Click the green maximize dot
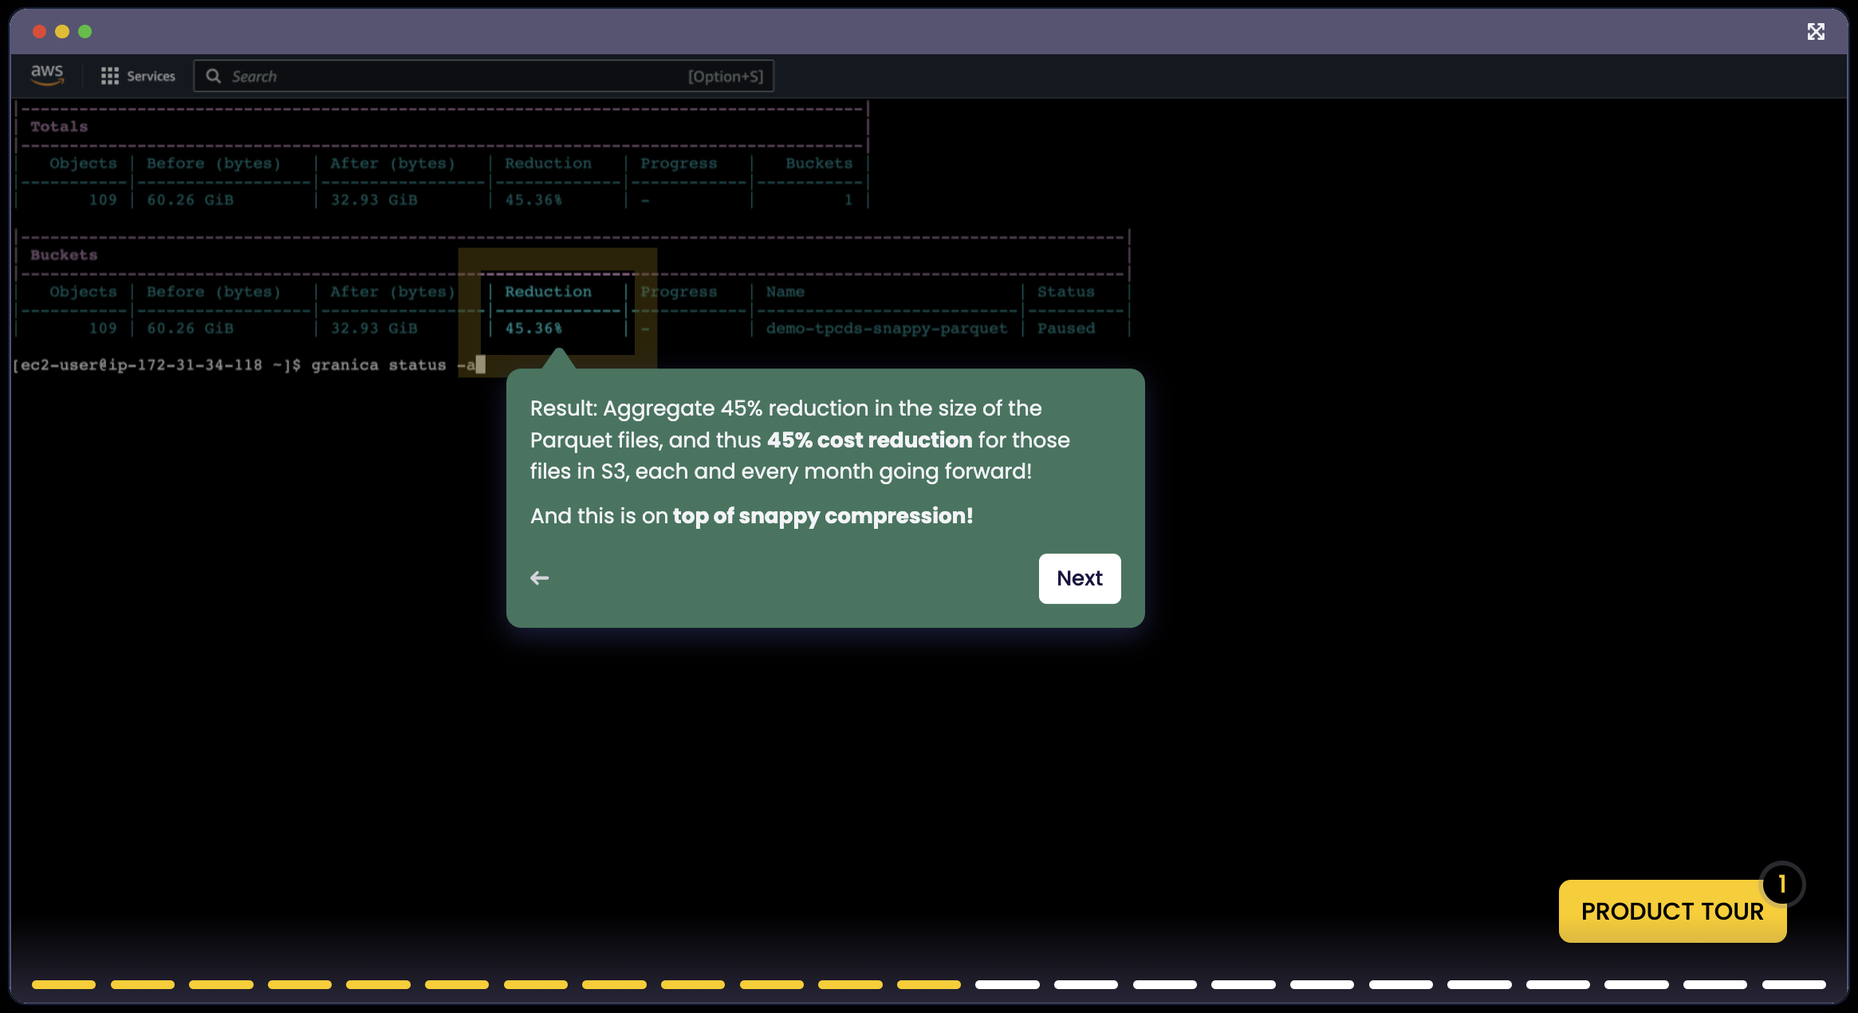 (x=85, y=31)
